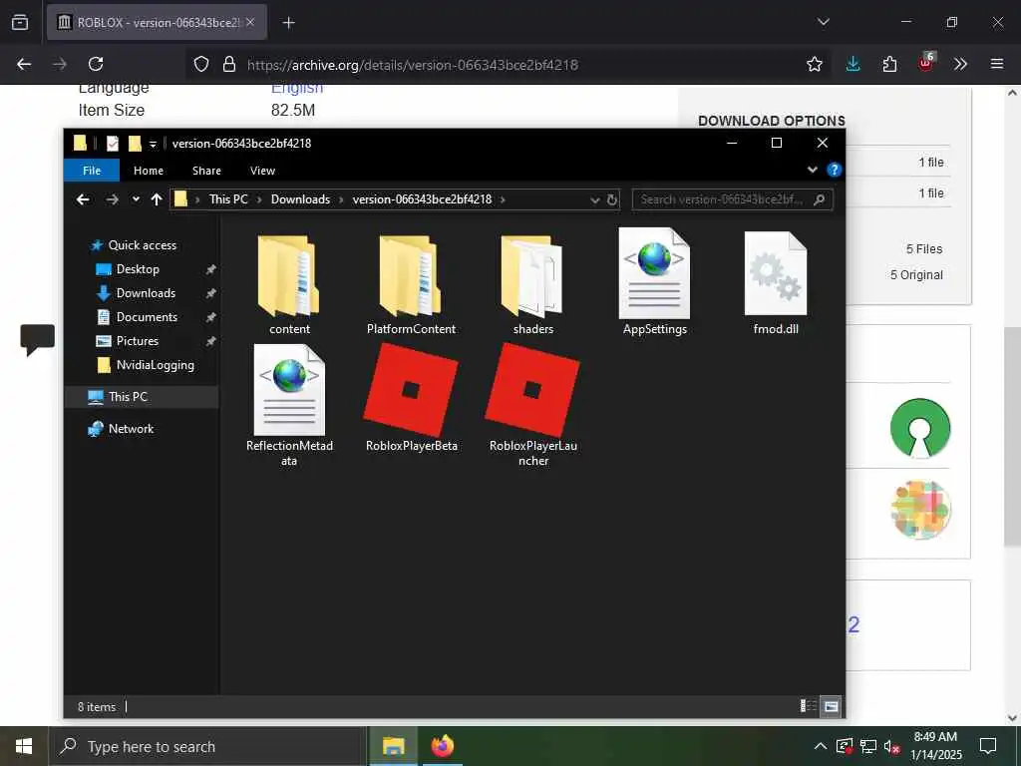Click Properties icon in quick access toolbar
1021x766 pixels.
point(112,144)
